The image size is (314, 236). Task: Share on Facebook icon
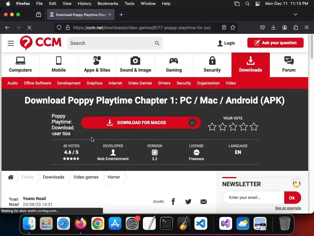[x=173, y=202]
